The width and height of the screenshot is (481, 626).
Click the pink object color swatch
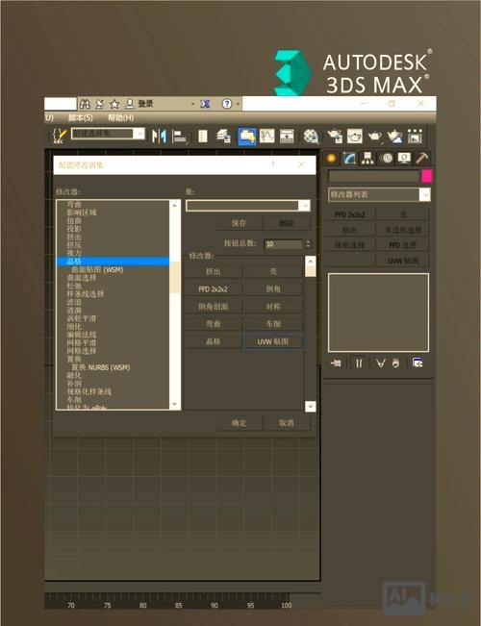(427, 176)
